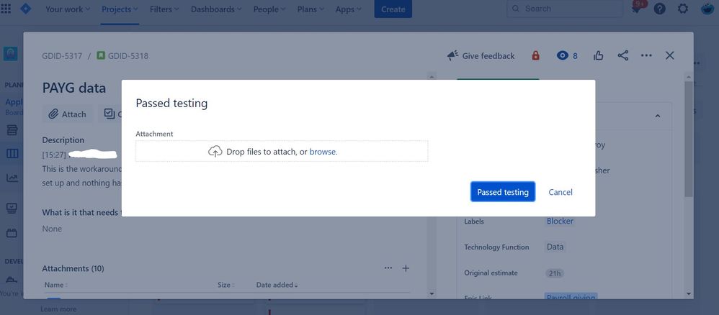719x315 pixels.
Task: Open the Your work menu
Action: pos(68,9)
